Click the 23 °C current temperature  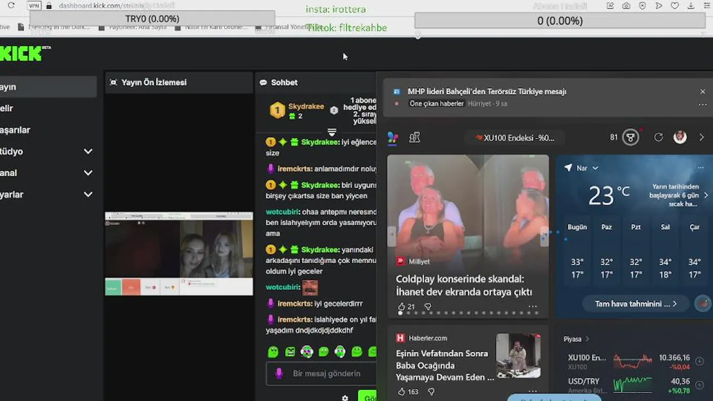609,195
